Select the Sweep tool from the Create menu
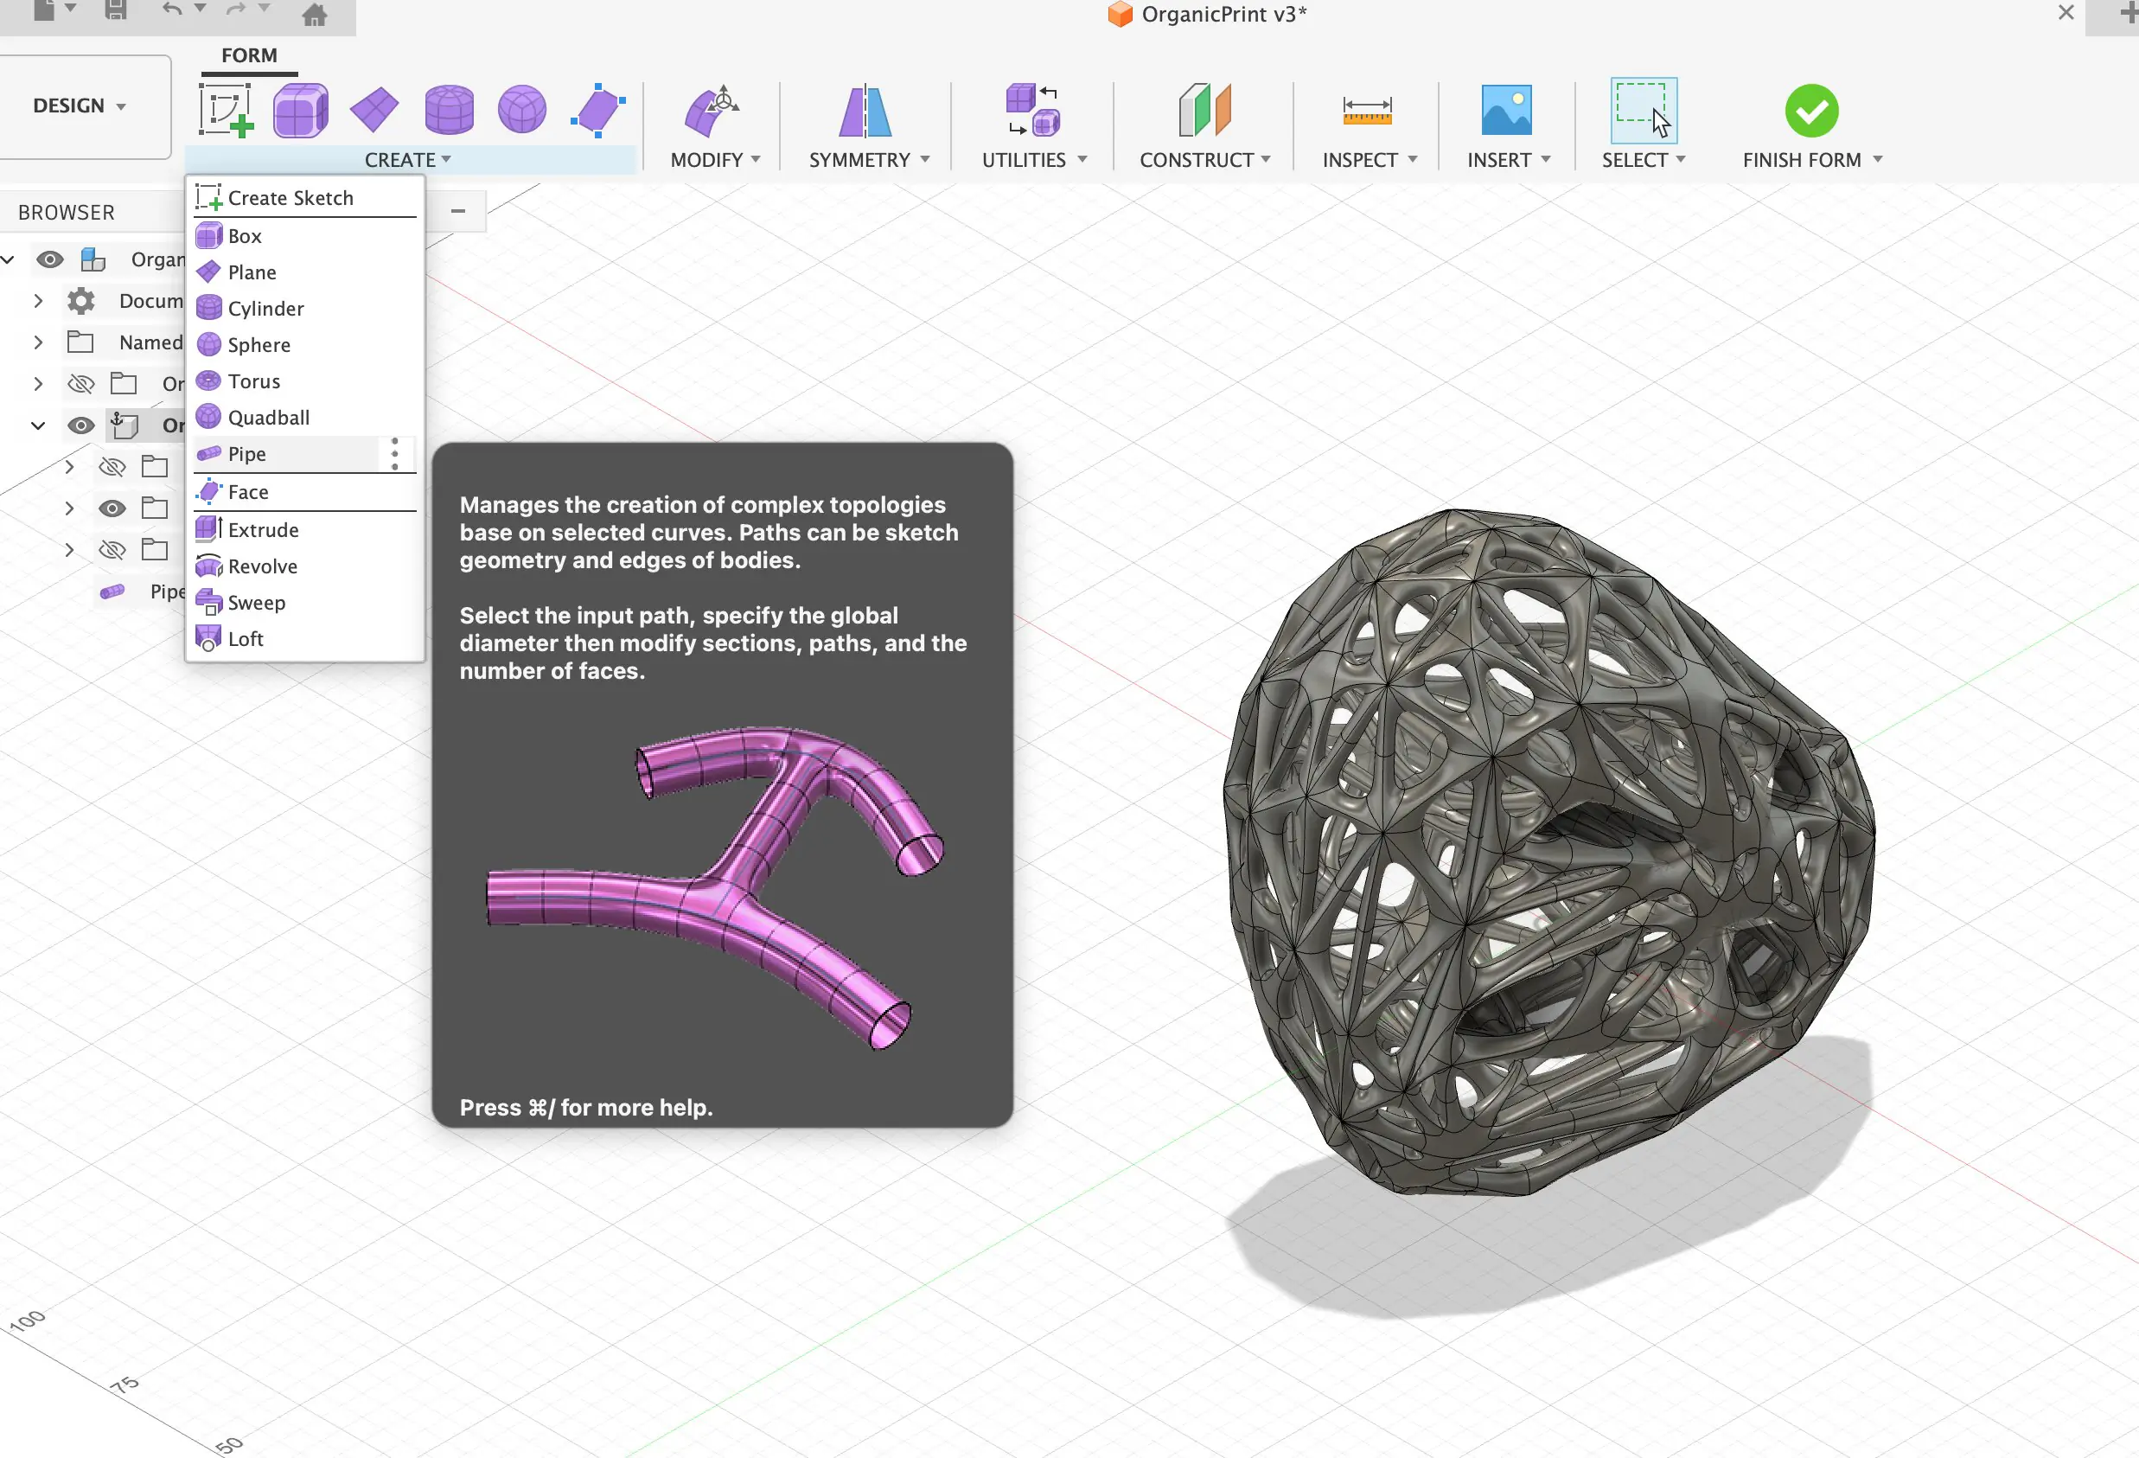The width and height of the screenshot is (2139, 1458). [256, 603]
